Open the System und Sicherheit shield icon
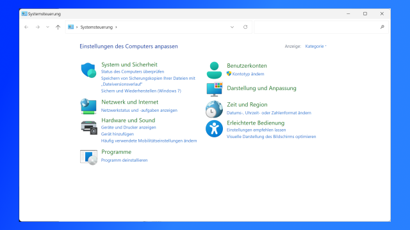The width and height of the screenshot is (410, 230). pyautogui.click(x=88, y=70)
